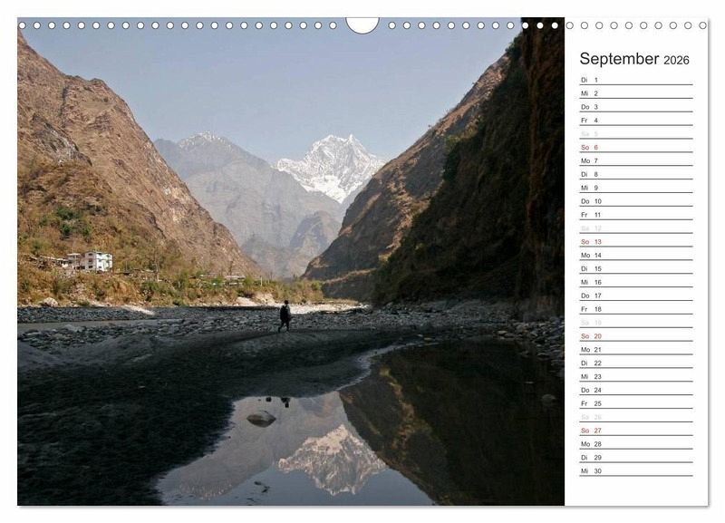Select the Mo 14 date row
Viewport: 725px width, 523px height.
(x=636, y=256)
